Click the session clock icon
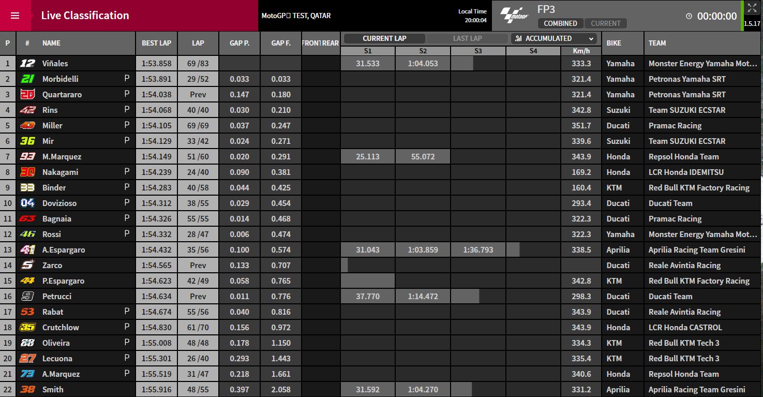 tap(689, 16)
